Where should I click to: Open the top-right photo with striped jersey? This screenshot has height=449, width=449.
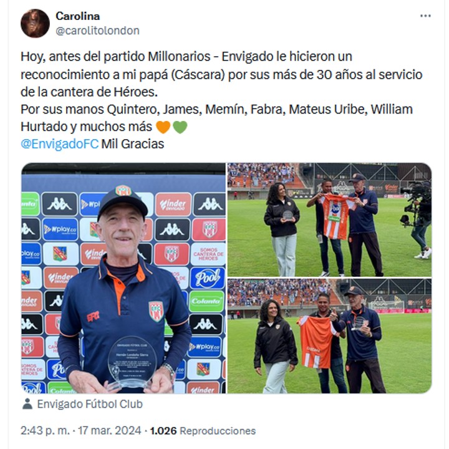point(329,220)
